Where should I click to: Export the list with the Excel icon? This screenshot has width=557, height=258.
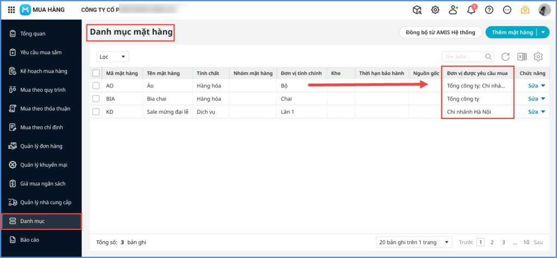point(522,56)
